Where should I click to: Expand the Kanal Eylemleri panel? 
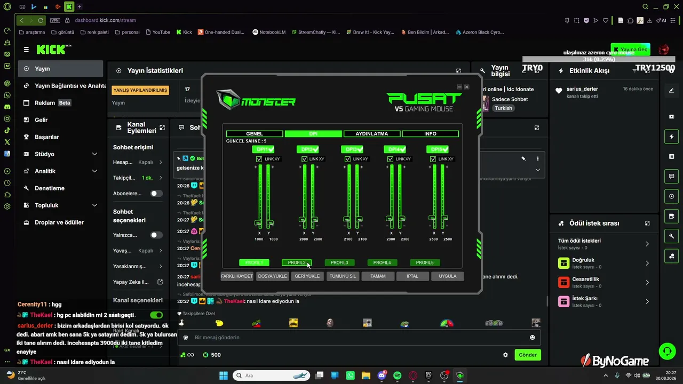point(162,128)
